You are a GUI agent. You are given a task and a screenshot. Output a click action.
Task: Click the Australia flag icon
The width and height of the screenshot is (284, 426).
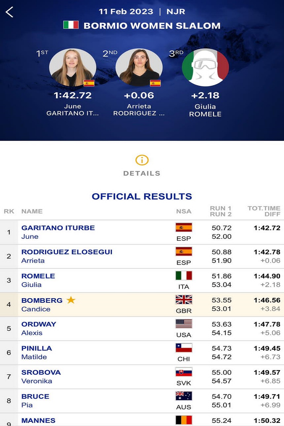(x=184, y=396)
